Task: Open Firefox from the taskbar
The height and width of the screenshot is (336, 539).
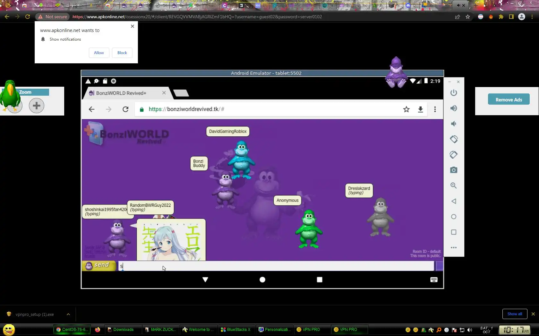Action: 98,330
